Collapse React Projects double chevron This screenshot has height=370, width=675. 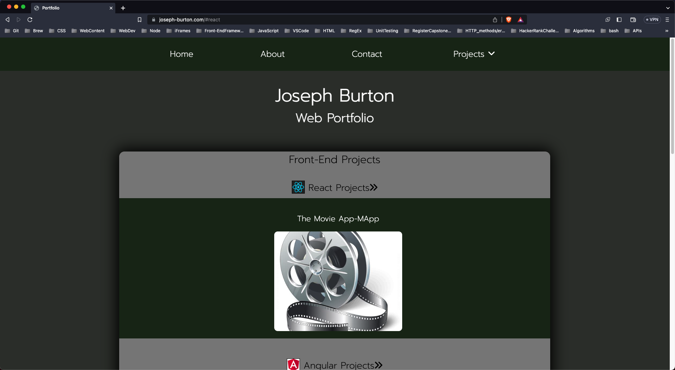pyautogui.click(x=374, y=188)
